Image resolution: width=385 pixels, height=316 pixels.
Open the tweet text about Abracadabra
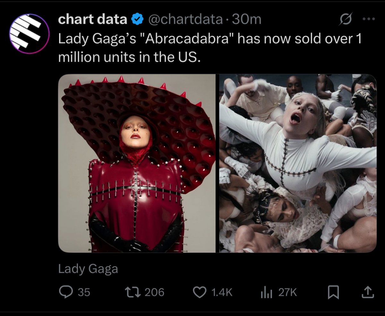(210, 48)
